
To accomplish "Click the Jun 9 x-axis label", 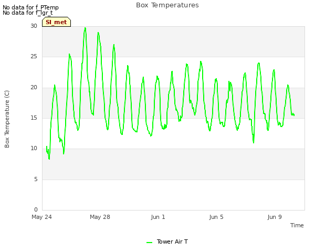I will (x=275, y=217).
